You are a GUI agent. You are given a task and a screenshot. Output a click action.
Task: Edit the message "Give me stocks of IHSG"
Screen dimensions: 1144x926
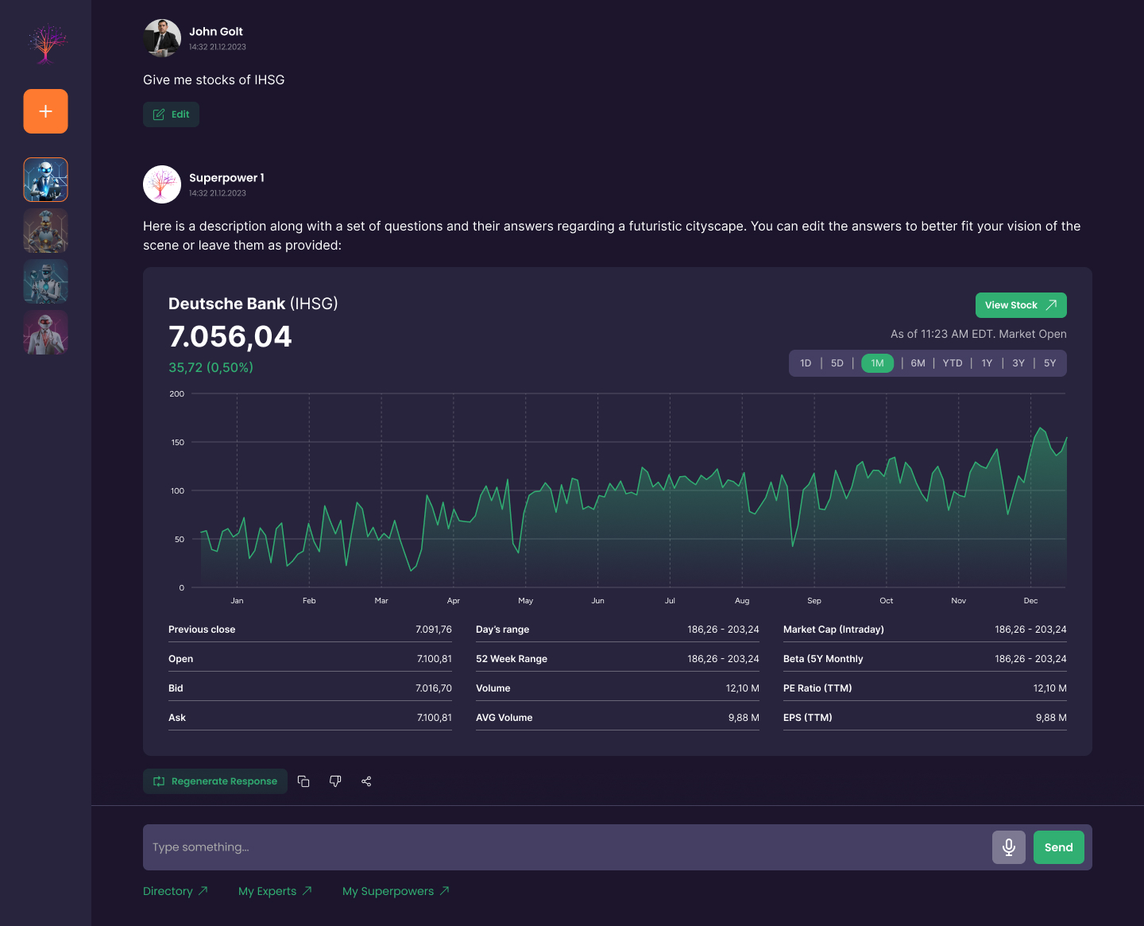tap(172, 114)
